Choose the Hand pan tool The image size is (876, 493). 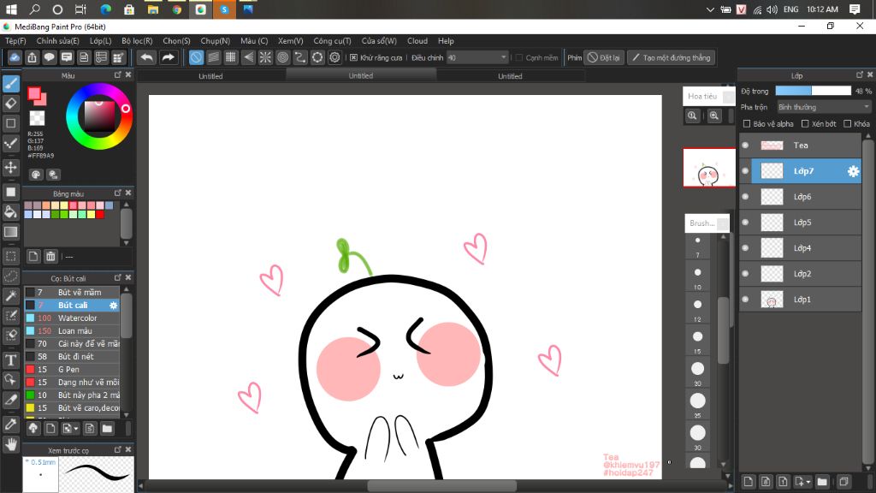(11, 443)
